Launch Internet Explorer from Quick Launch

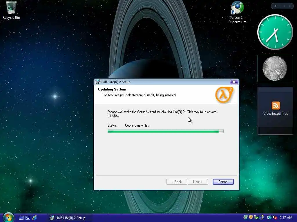coord(35,218)
